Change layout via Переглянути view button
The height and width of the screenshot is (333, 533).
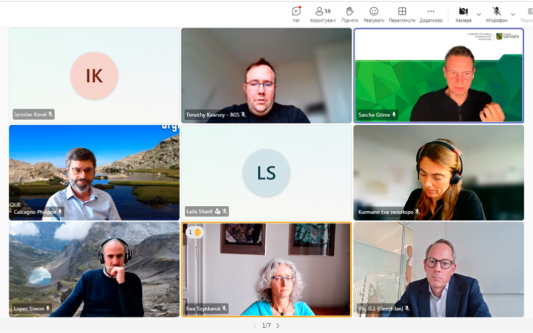pyautogui.click(x=402, y=15)
